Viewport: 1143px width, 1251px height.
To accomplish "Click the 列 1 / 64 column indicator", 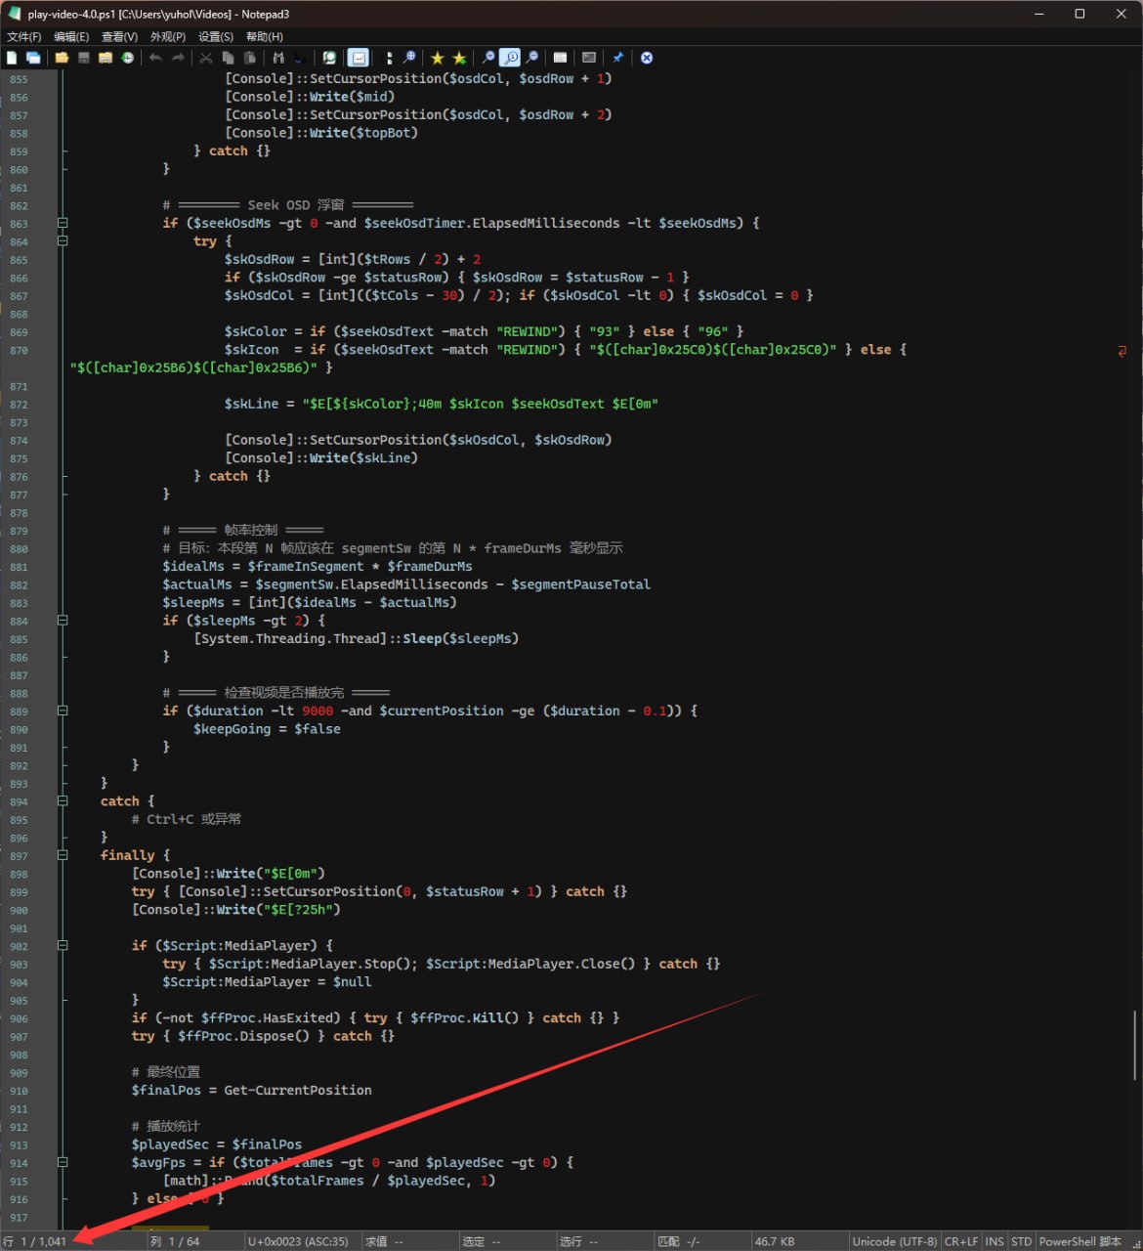I will 175,1241.
